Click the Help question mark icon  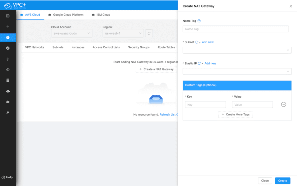[x=3, y=177]
